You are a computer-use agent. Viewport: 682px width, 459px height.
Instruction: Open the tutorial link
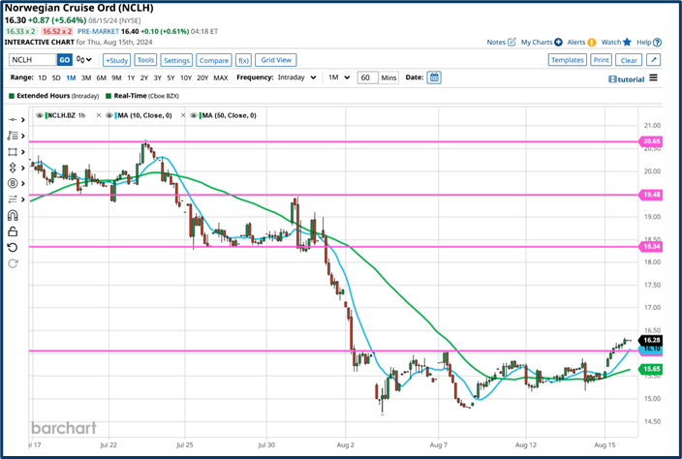627,79
